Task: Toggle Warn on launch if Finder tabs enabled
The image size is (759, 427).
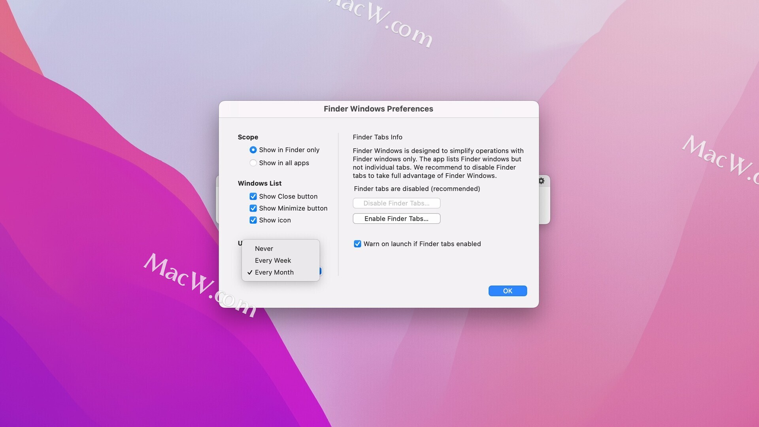Action: (357, 244)
